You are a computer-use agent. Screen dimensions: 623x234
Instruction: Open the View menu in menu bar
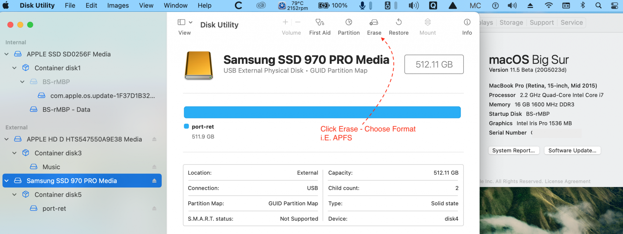[x=146, y=5]
